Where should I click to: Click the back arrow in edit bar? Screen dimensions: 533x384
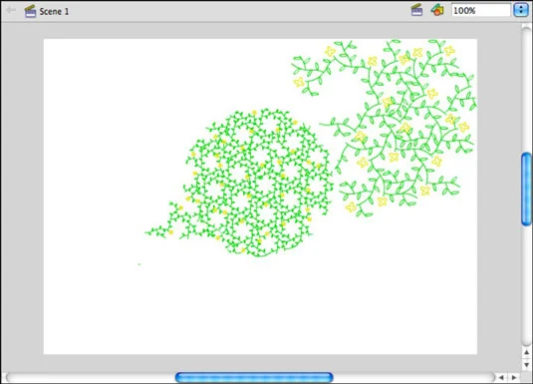coord(11,10)
